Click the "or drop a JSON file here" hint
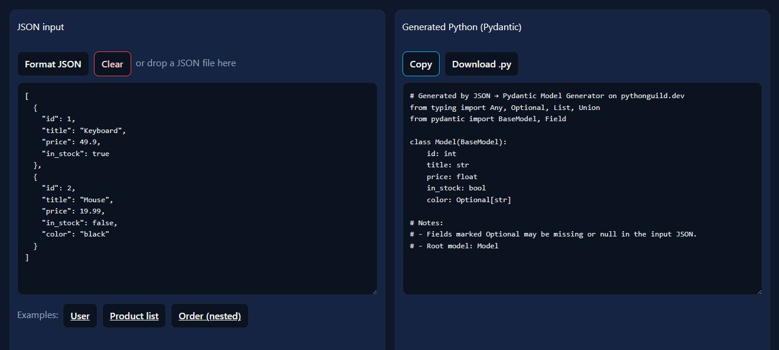Screen dimensions: 779x350 click(186, 63)
